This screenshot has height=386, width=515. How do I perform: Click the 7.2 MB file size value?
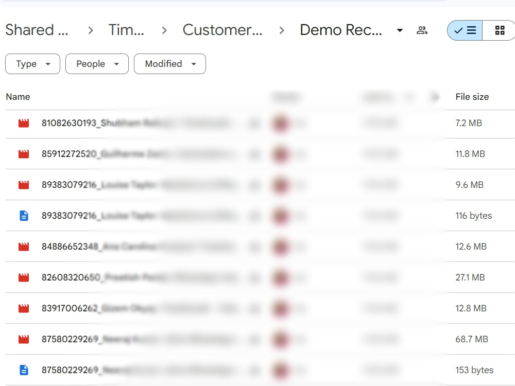pyautogui.click(x=469, y=123)
